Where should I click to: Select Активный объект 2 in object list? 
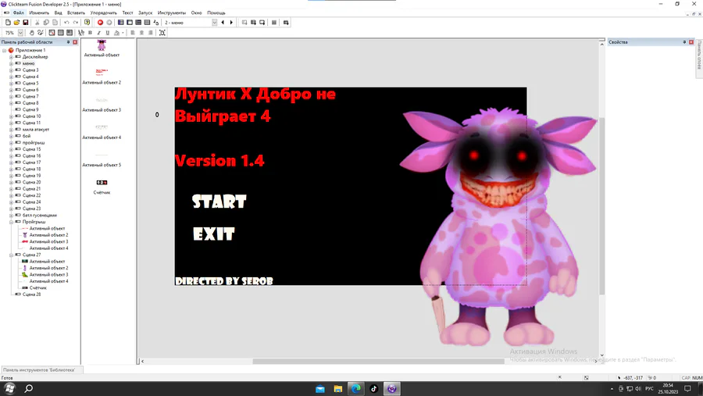tap(102, 77)
